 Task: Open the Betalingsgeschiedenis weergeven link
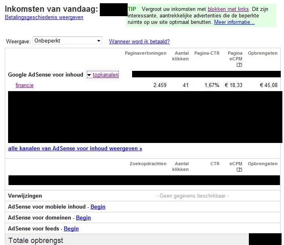(x=44, y=17)
